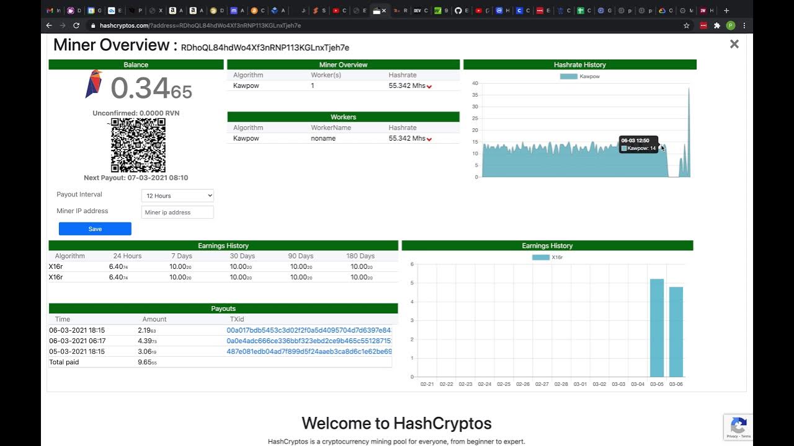Toggle the Kawpow legend swatch in Hashrate History

[568, 77]
